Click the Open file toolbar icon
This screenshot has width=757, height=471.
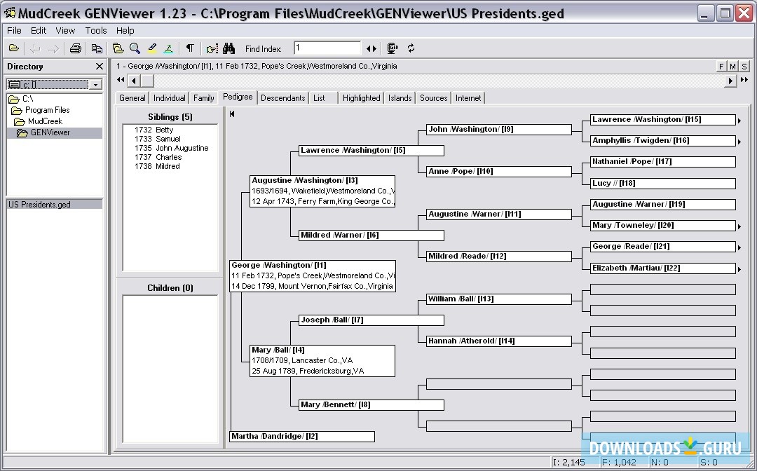click(14, 48)
